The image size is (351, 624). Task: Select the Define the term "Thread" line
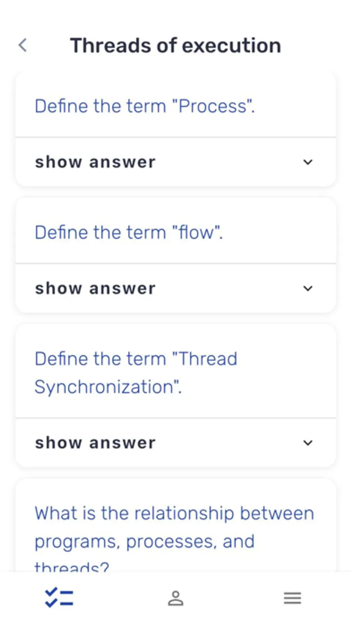click(x=136, y=359)
